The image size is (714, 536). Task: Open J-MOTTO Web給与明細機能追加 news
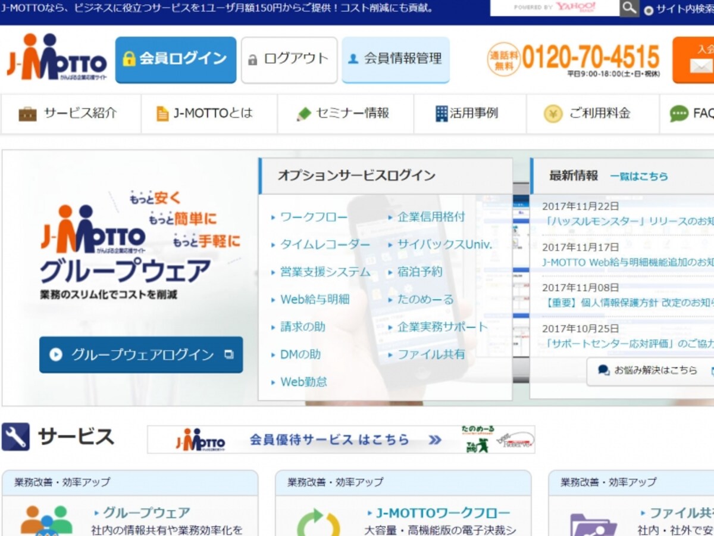tap(628, 262)
